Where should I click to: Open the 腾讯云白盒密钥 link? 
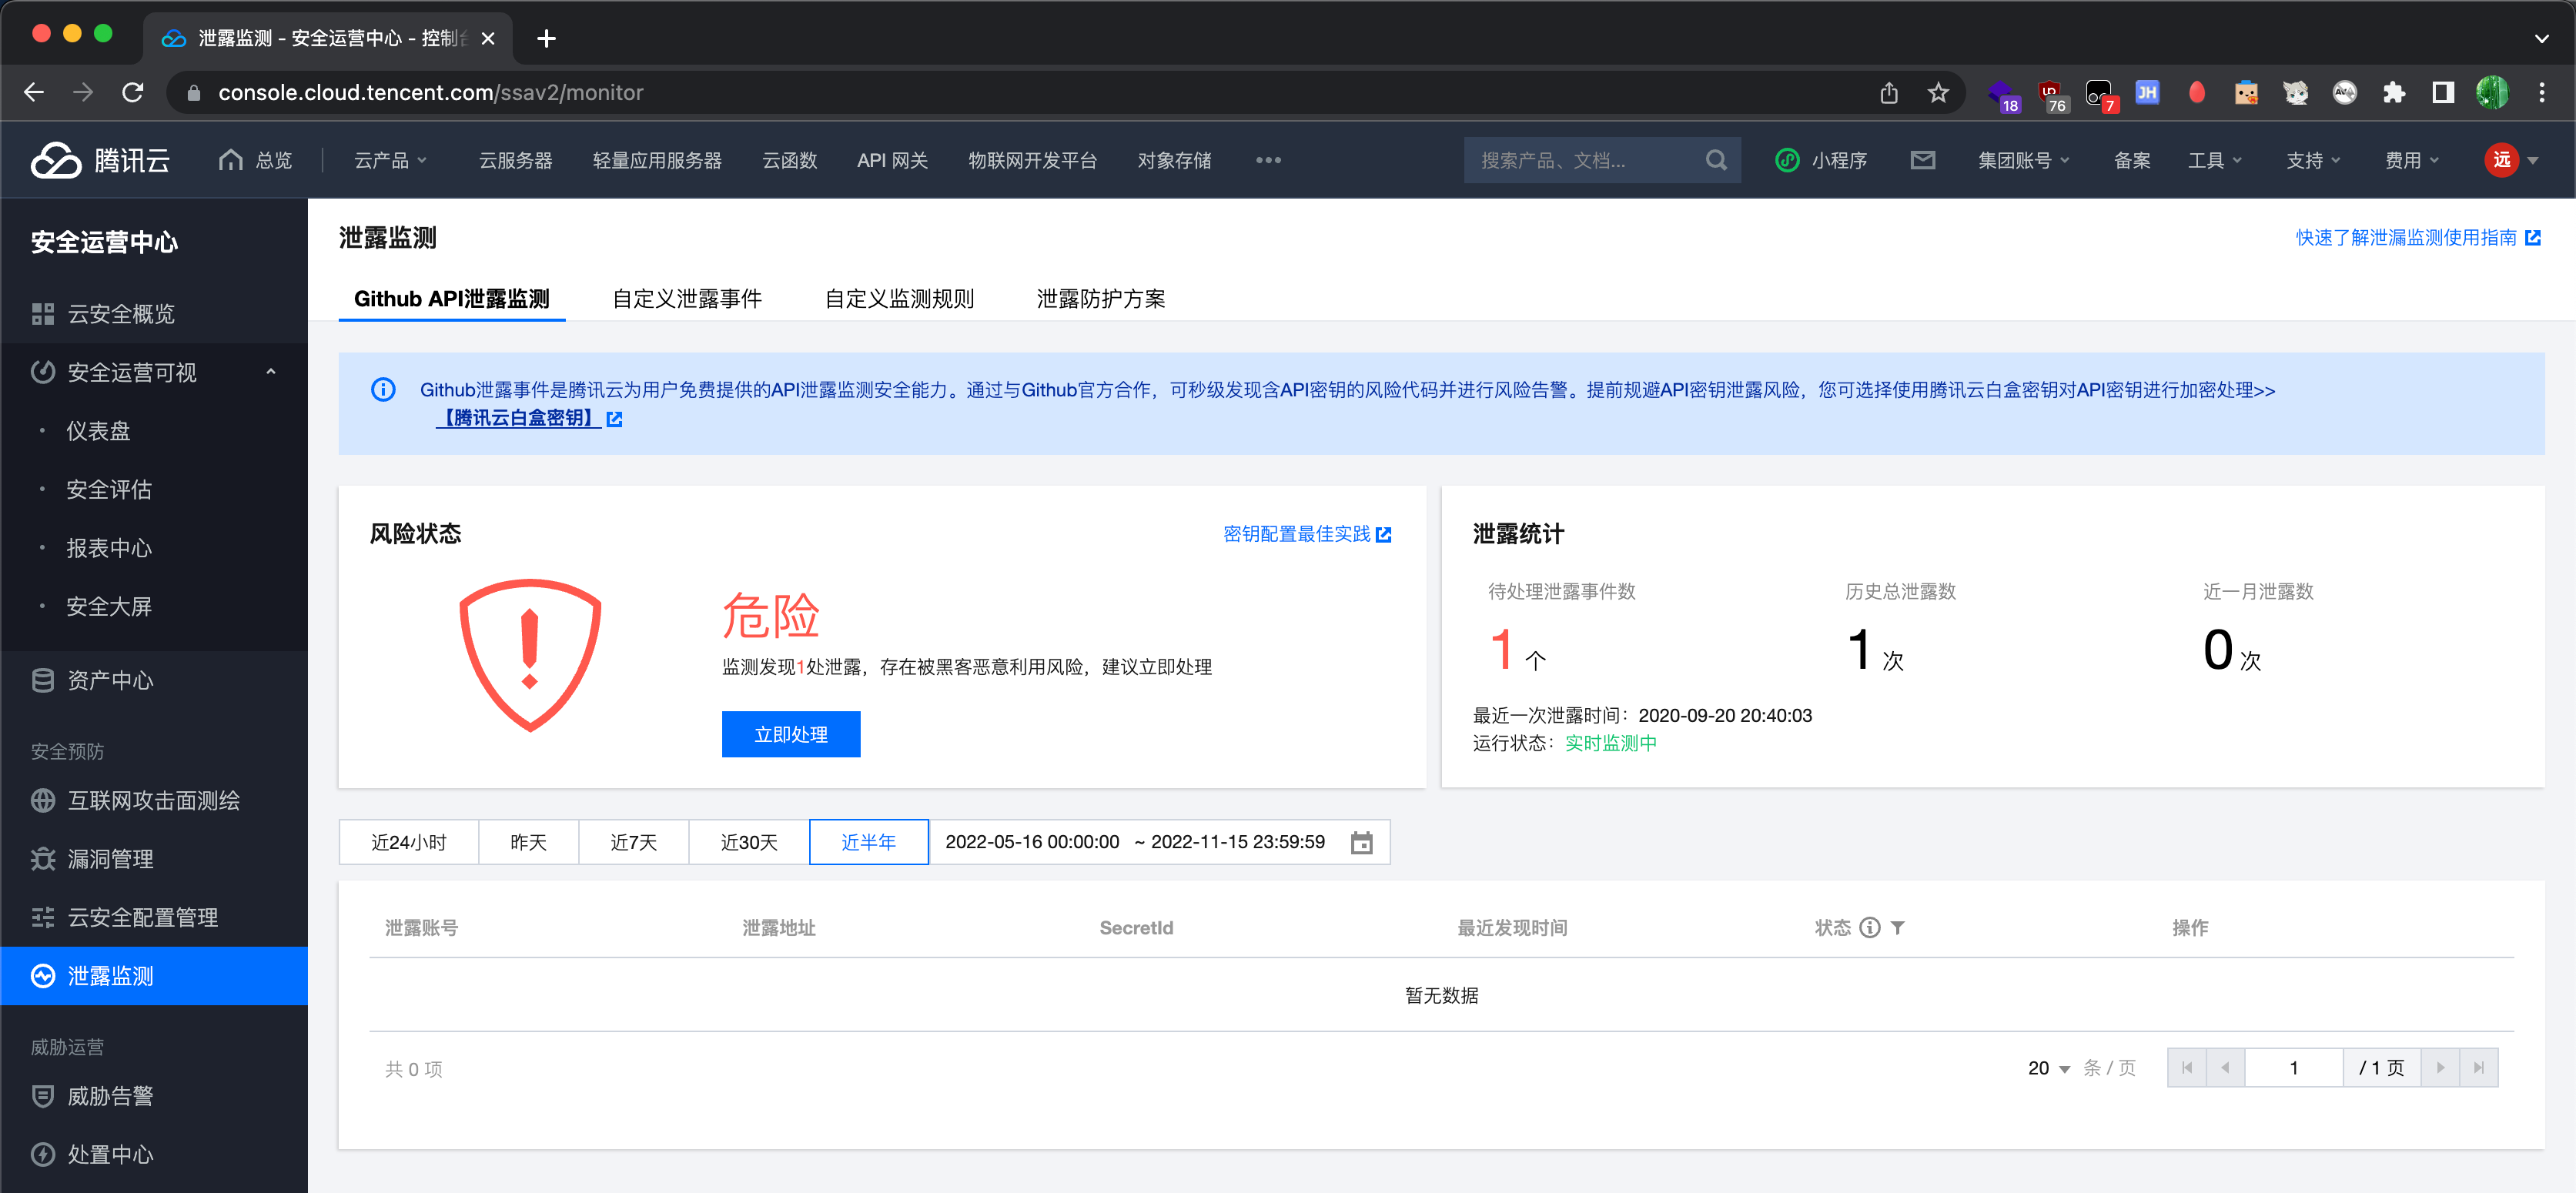tap(528, 418)
